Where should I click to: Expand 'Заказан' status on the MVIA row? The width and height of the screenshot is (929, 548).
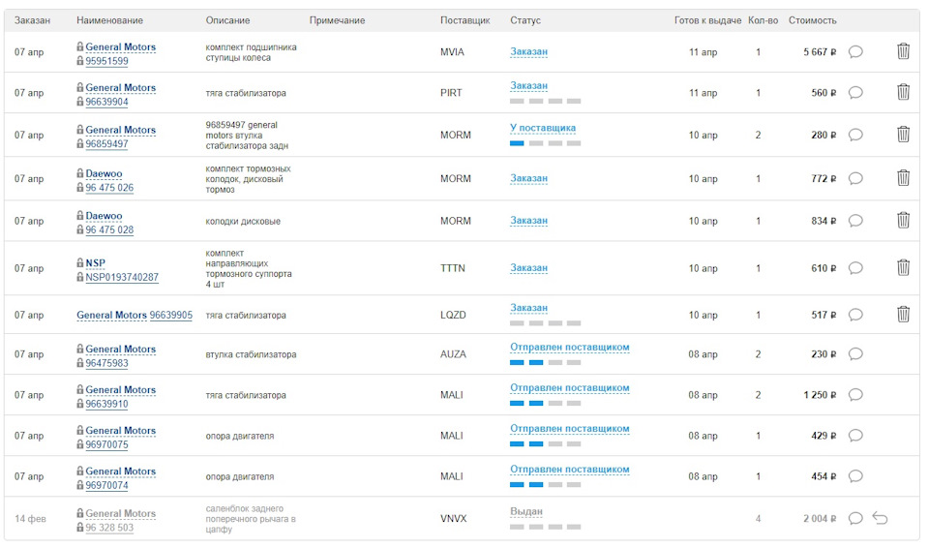coord(528,51)
